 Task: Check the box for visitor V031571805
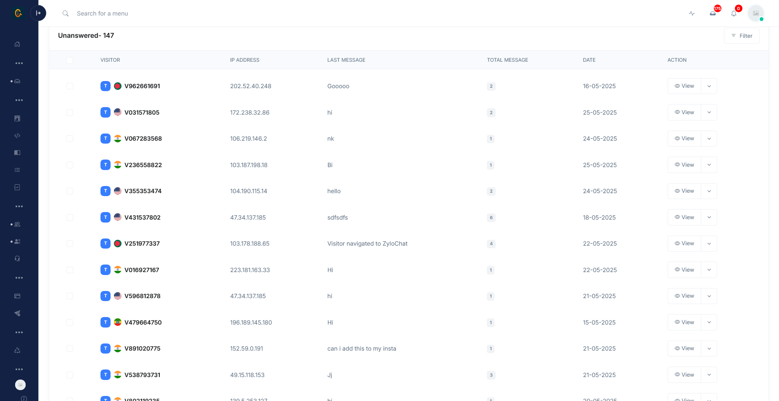click(70, 113)
